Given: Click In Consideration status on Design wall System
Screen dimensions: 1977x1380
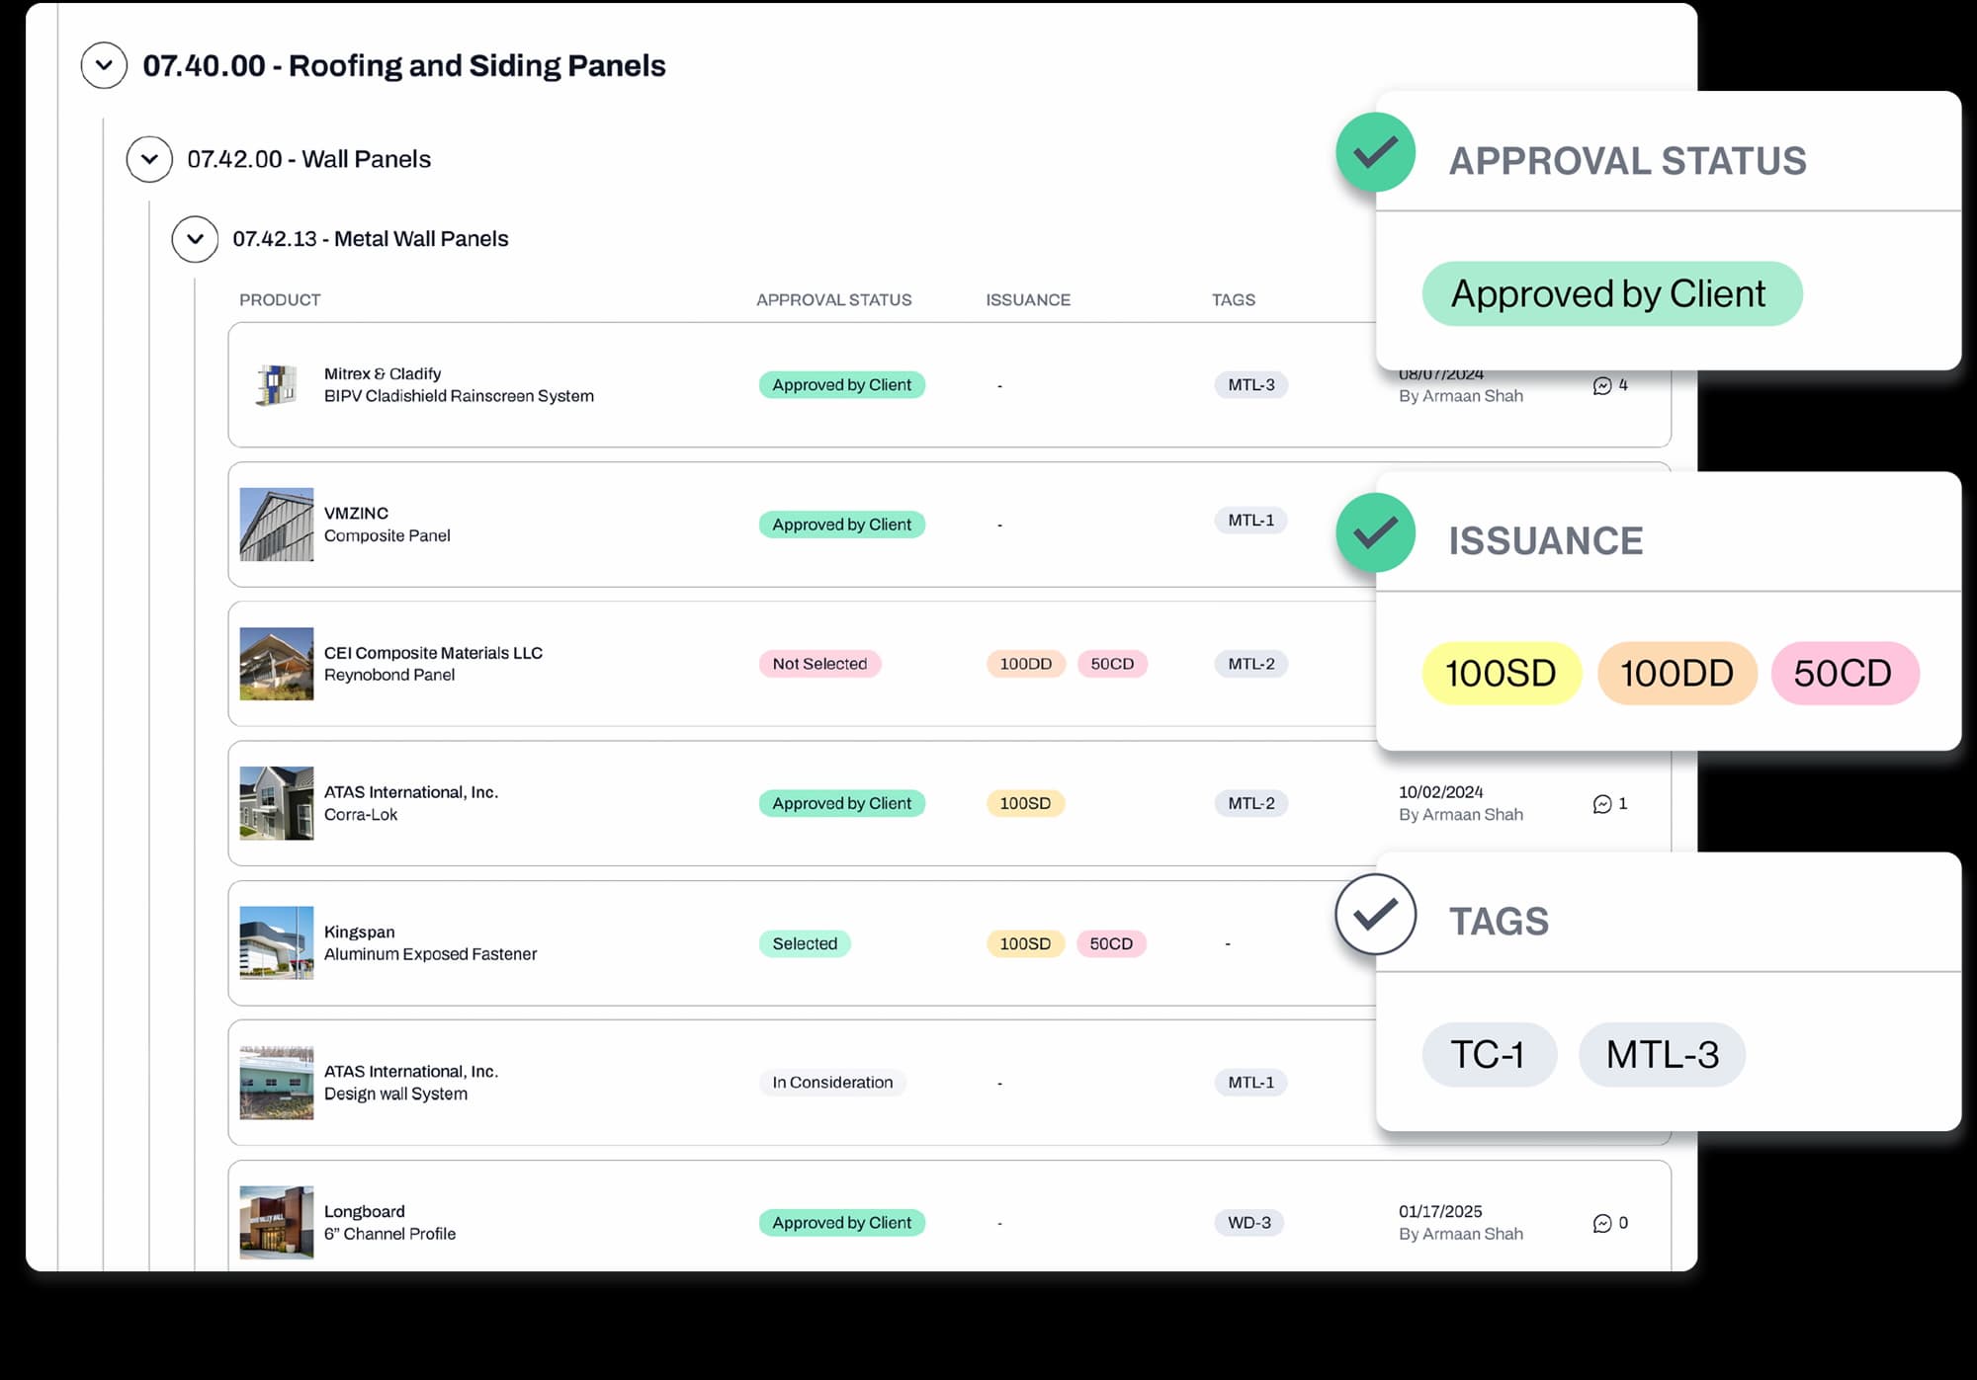Looking at the screenshot, I should pyautogui.click(x=832, y=1083).
